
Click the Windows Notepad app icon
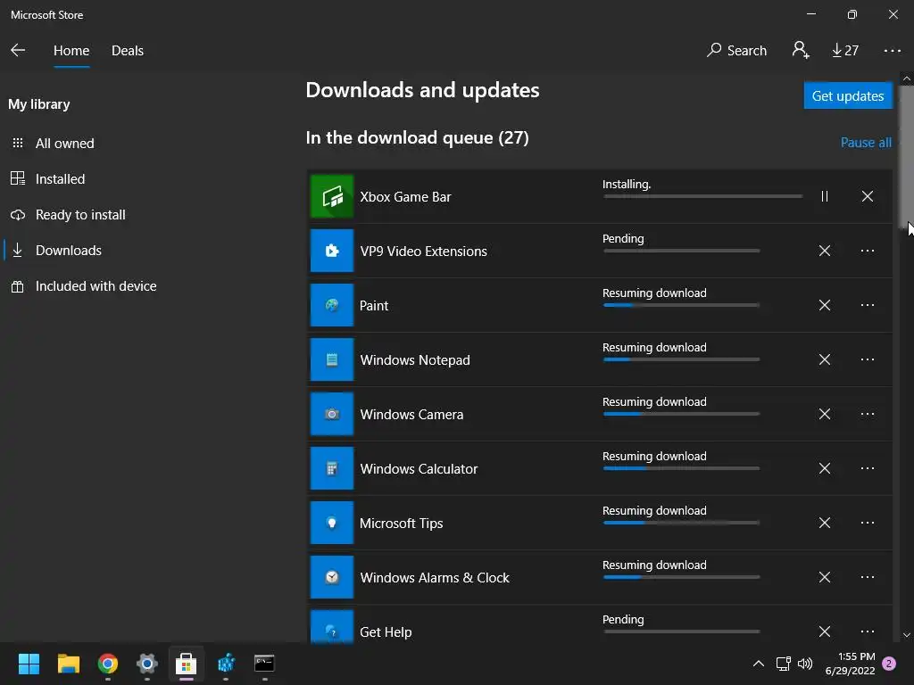(x=332, y=360)
